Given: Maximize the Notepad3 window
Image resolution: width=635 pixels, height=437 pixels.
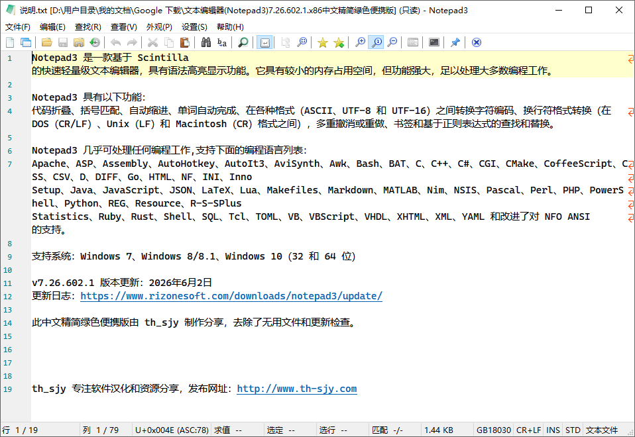Looking at the screenshot, I should (589, 10).
